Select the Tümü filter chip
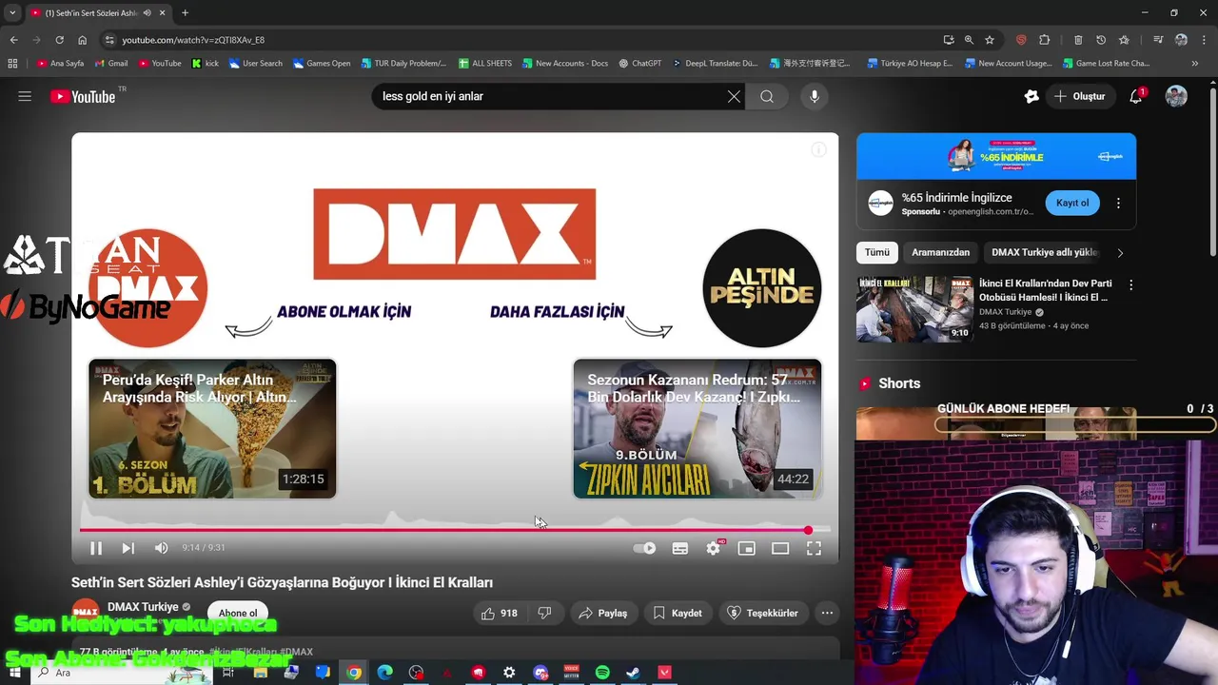The image size is (1218, 685). (876, 252)
